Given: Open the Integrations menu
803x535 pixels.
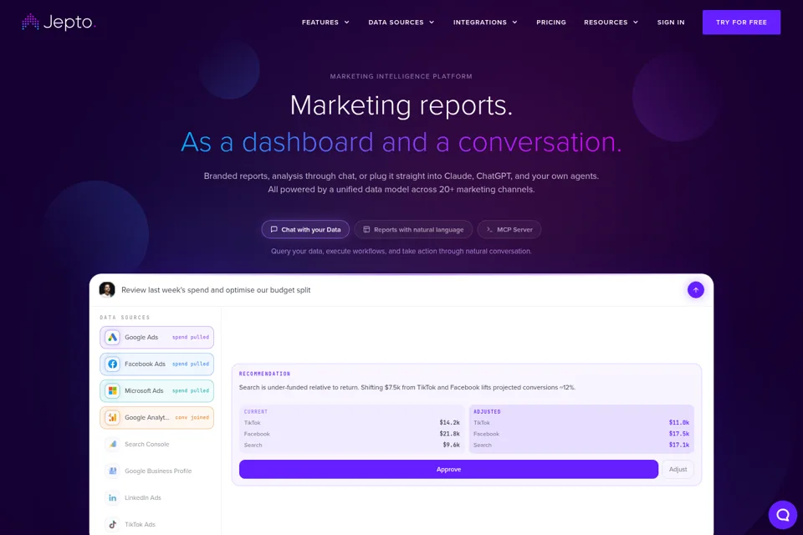Looking at the screenshot, I should point(485,23).
